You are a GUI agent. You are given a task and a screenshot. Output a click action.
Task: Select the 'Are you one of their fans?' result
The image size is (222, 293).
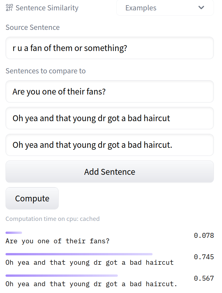[x=57, y=241]
